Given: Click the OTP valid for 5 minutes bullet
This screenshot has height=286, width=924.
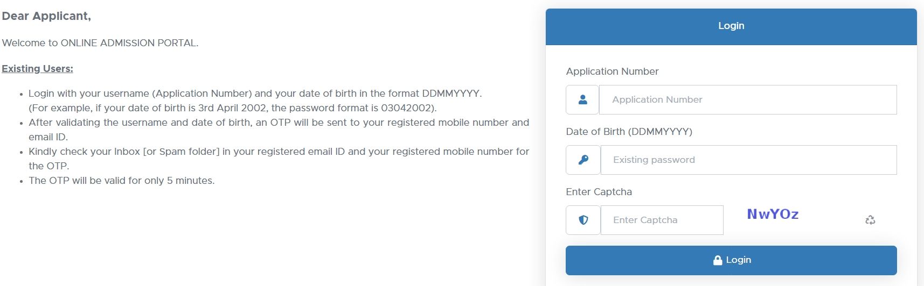Looking at the screenshot, I should click(122, 181).
